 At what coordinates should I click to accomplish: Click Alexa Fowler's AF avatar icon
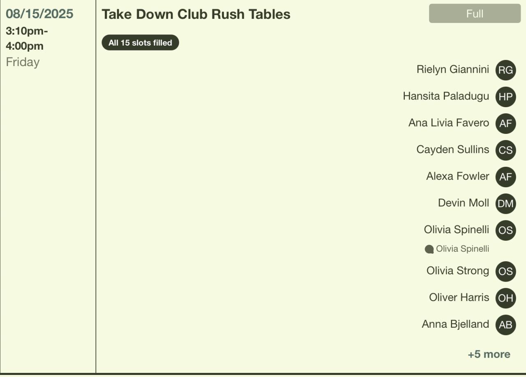[x=505, y=177]
